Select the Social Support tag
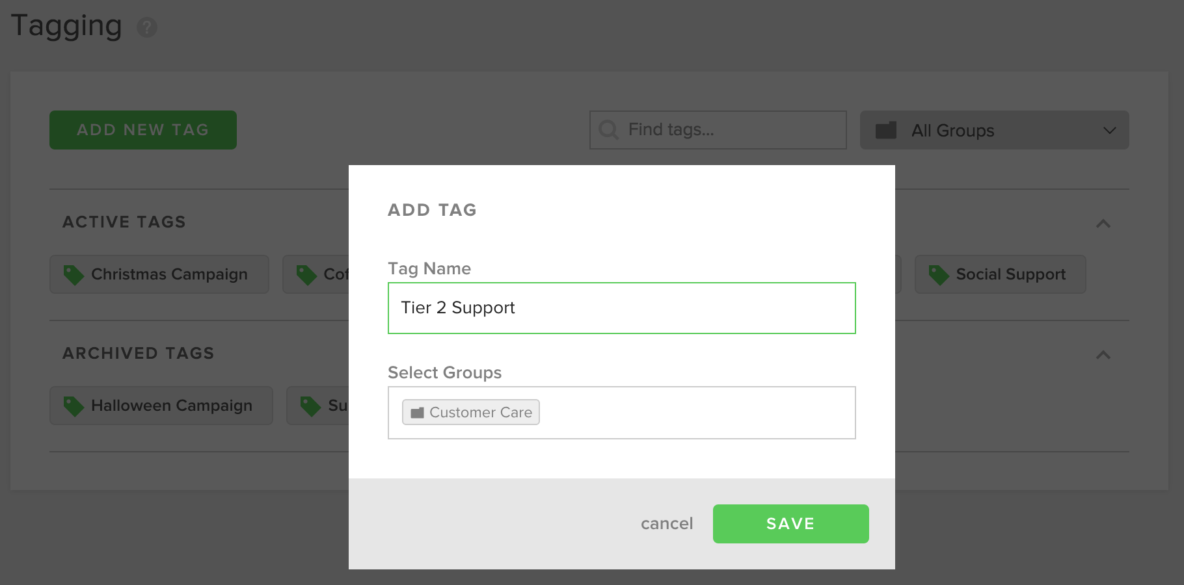 coord(1000,274)
